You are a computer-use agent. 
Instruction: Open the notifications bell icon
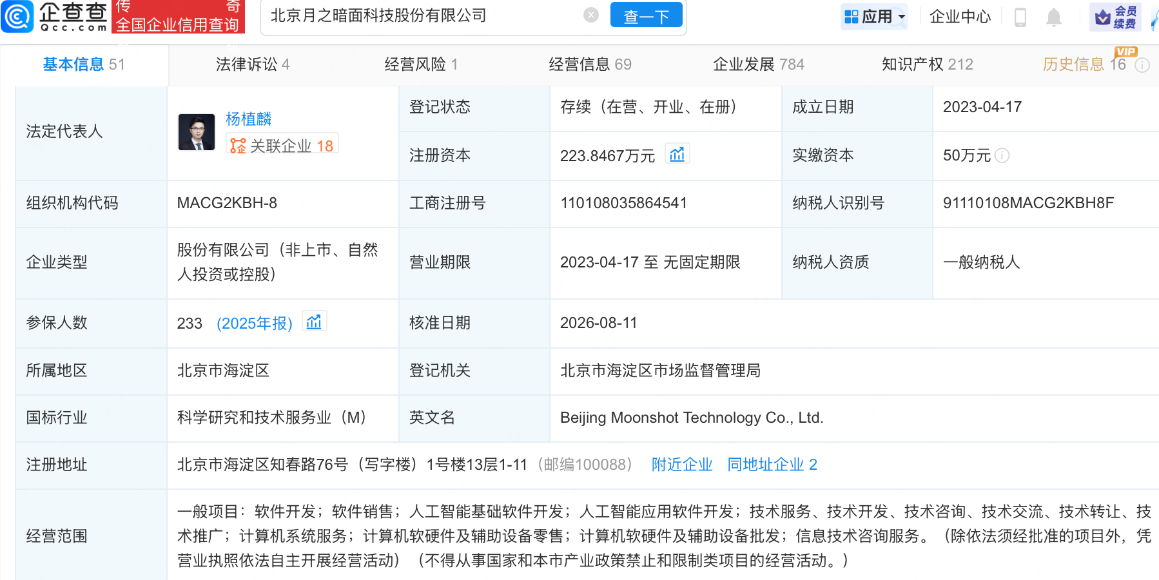(x=1054, y=17)
